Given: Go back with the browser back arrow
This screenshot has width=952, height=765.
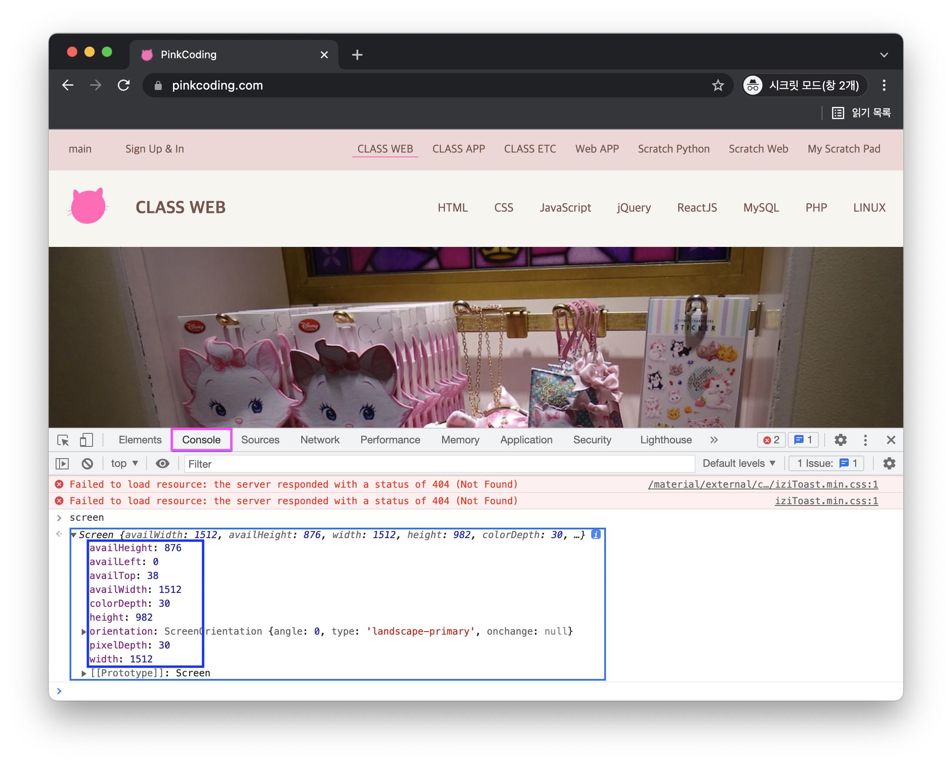Looking at the screenshot, I should tap(67, 85).
